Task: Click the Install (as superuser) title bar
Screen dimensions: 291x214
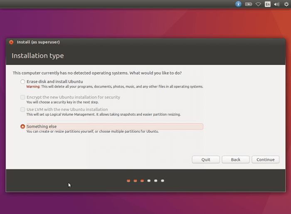Action: (145, 42)
